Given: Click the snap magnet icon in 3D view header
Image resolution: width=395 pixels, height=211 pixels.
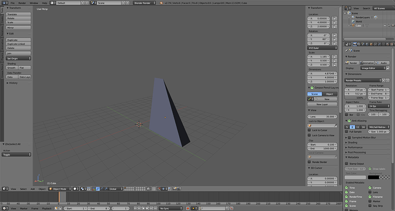Looking at the screenshot, I should (x=159, y=189).
